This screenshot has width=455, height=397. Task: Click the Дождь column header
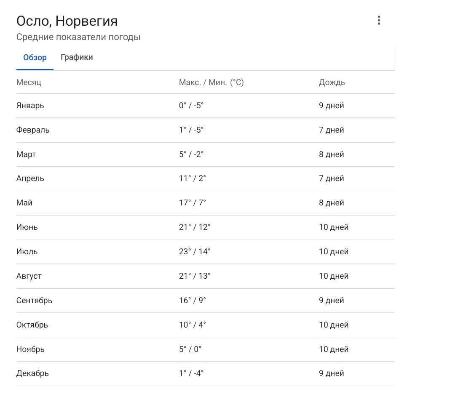click(x=332, y=82)
